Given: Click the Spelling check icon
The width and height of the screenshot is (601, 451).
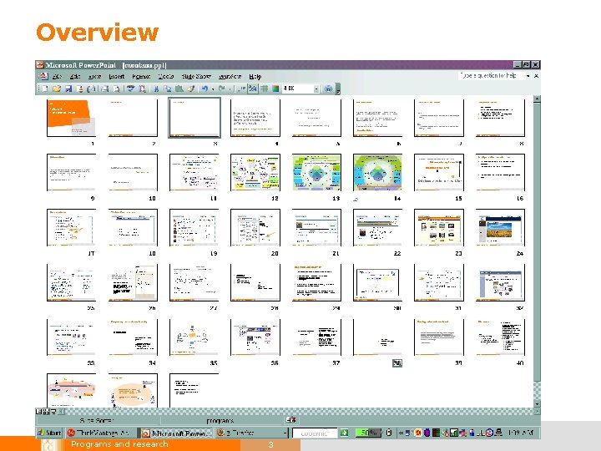Looking at the screenshot, I should [x=131, y=89].
